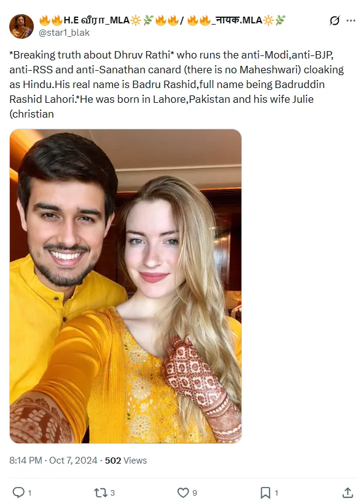Click the Grok slashed-circle icon

[x=335, y=21]
